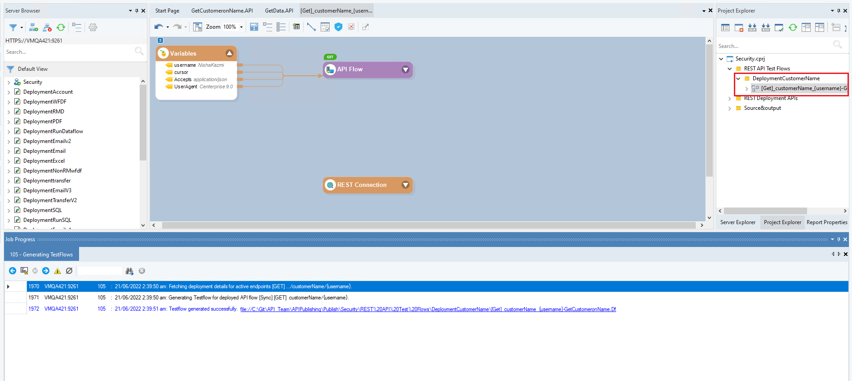Collapse the Variables node using its arrow
Viewport: 852px width, 381px height.
click(x=230, y=53)
